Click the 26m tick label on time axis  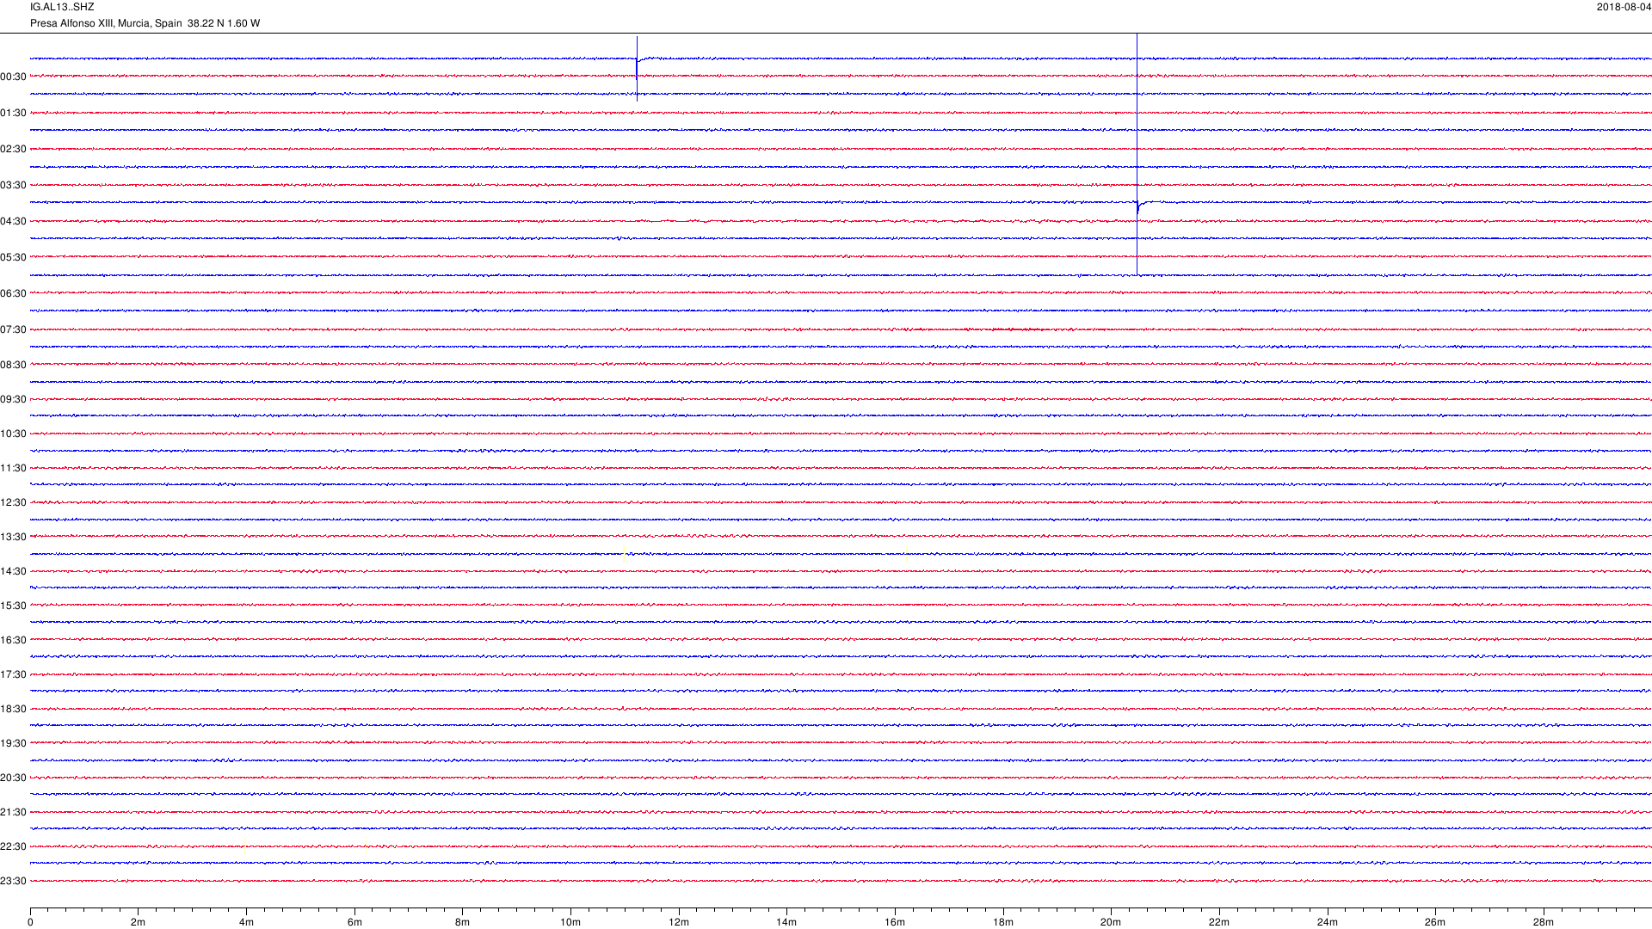click(x=1435, y=922)
